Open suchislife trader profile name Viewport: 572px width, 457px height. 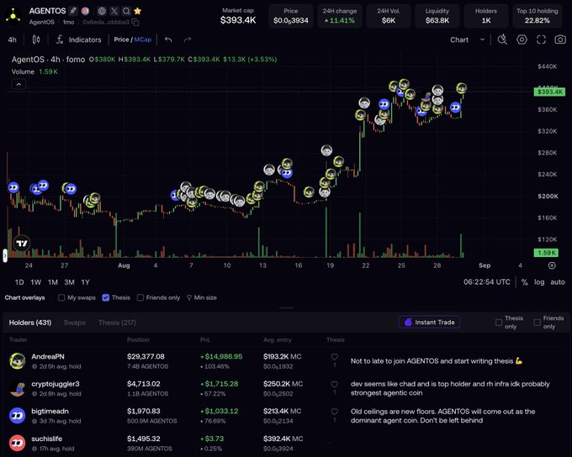(47, 439)
